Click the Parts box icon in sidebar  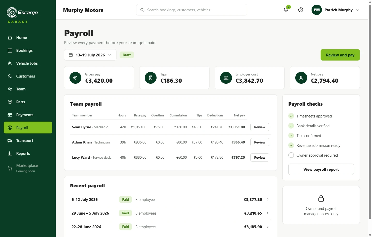point(10,102)
